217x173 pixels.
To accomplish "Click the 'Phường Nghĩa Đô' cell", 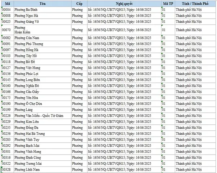I will [x=43, y=86].
